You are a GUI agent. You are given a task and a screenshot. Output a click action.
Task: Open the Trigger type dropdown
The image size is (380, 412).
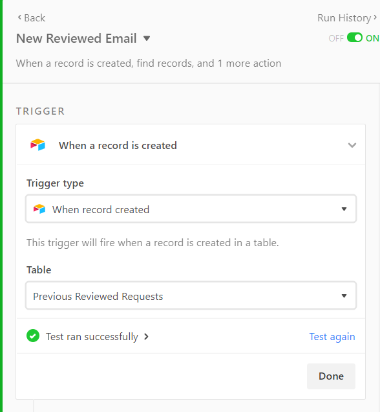(191, 209)
